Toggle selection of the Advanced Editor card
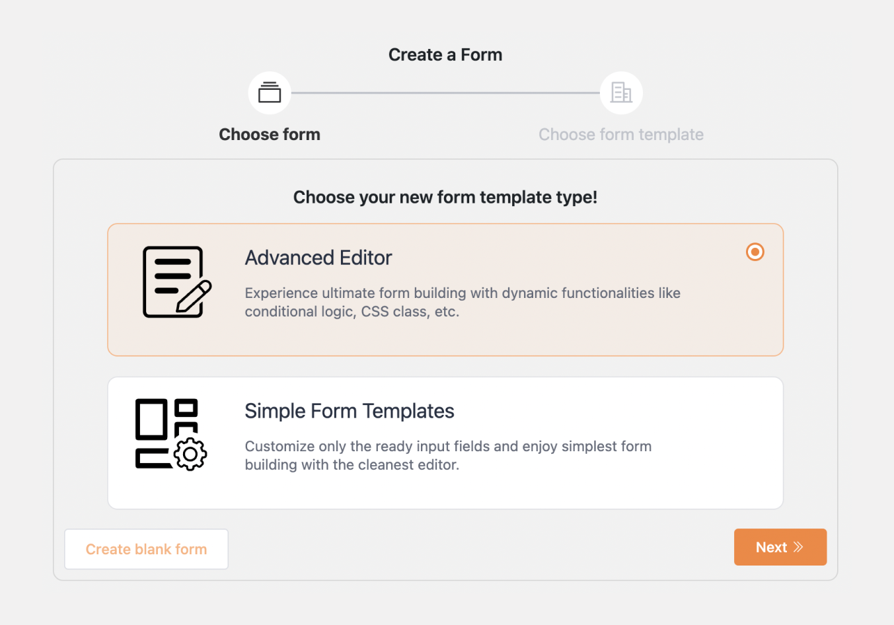The width and height of the screenshot is (894, 625). (x=445, y=289)
